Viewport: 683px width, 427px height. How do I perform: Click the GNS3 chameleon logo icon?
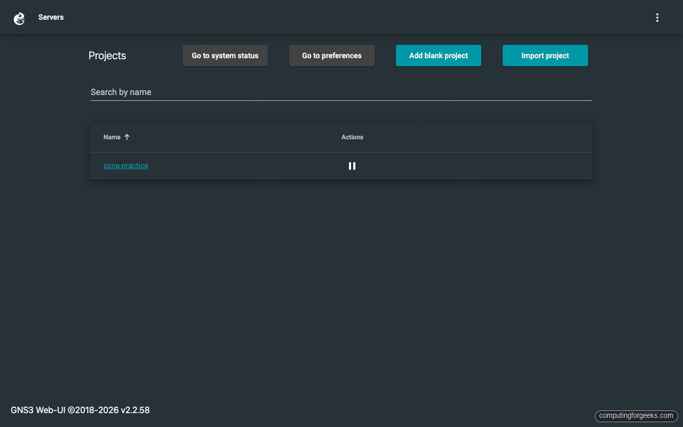pyautogui.click(x=19, y=19)
